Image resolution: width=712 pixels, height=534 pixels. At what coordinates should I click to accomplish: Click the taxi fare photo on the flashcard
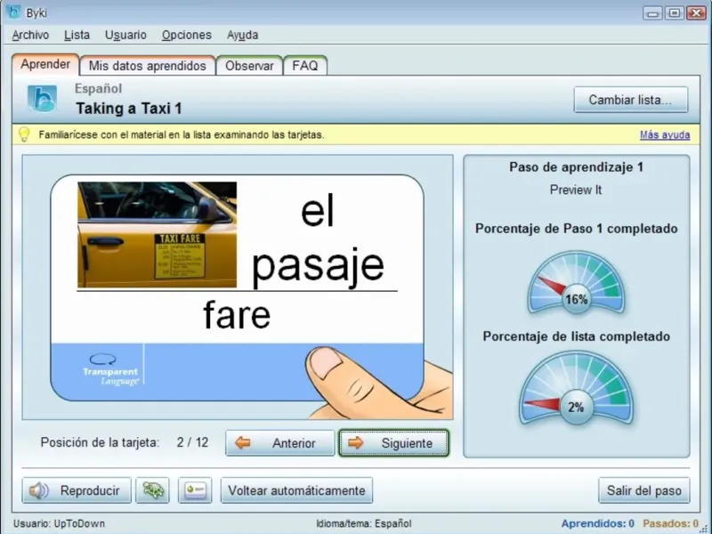158,234
